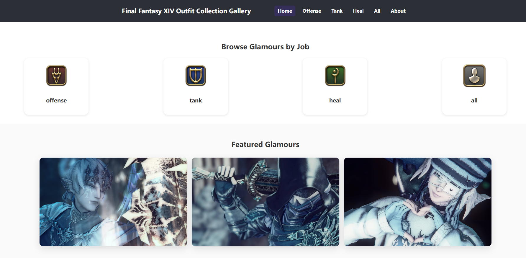The image size is (526, 258).
Task: Select the heal card text label
Action: pyautogui.click(x=335, y=100)
